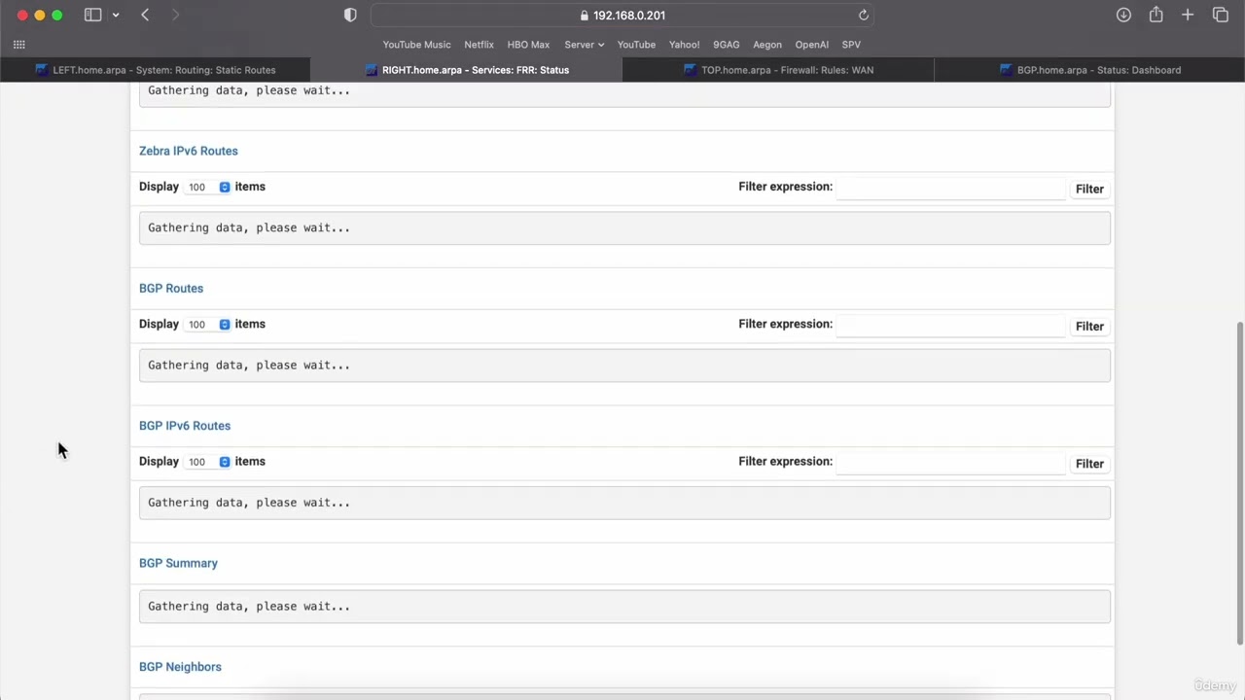Change BGP IPv6 Routes display items count
Image resolution: width=1245 pixels, height=700 pixels.
(x=208, y=462)
